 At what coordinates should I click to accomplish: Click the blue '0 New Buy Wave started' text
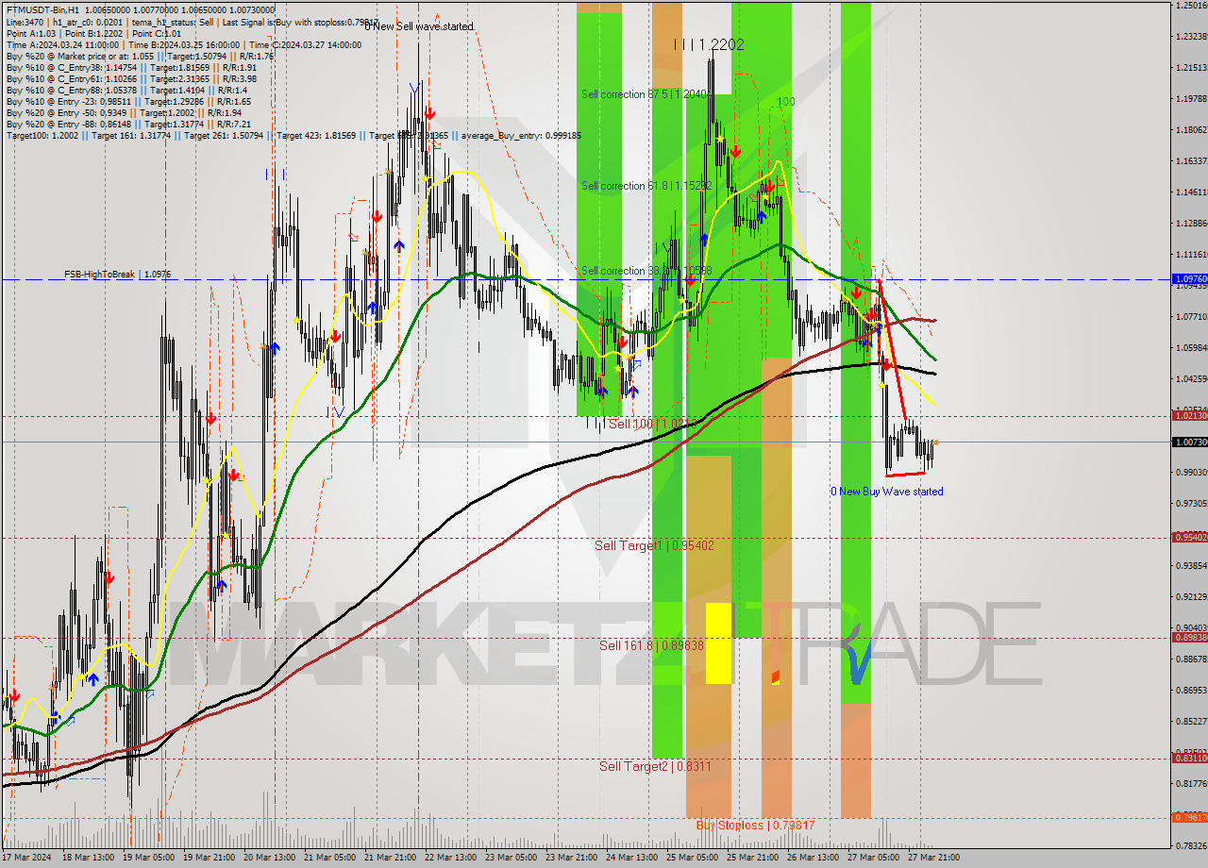887,492
